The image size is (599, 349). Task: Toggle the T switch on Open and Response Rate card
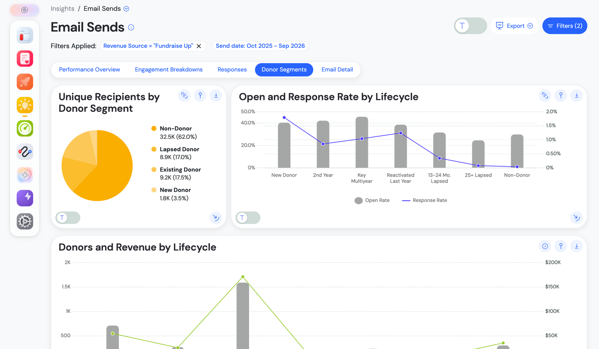coord(248,218)
